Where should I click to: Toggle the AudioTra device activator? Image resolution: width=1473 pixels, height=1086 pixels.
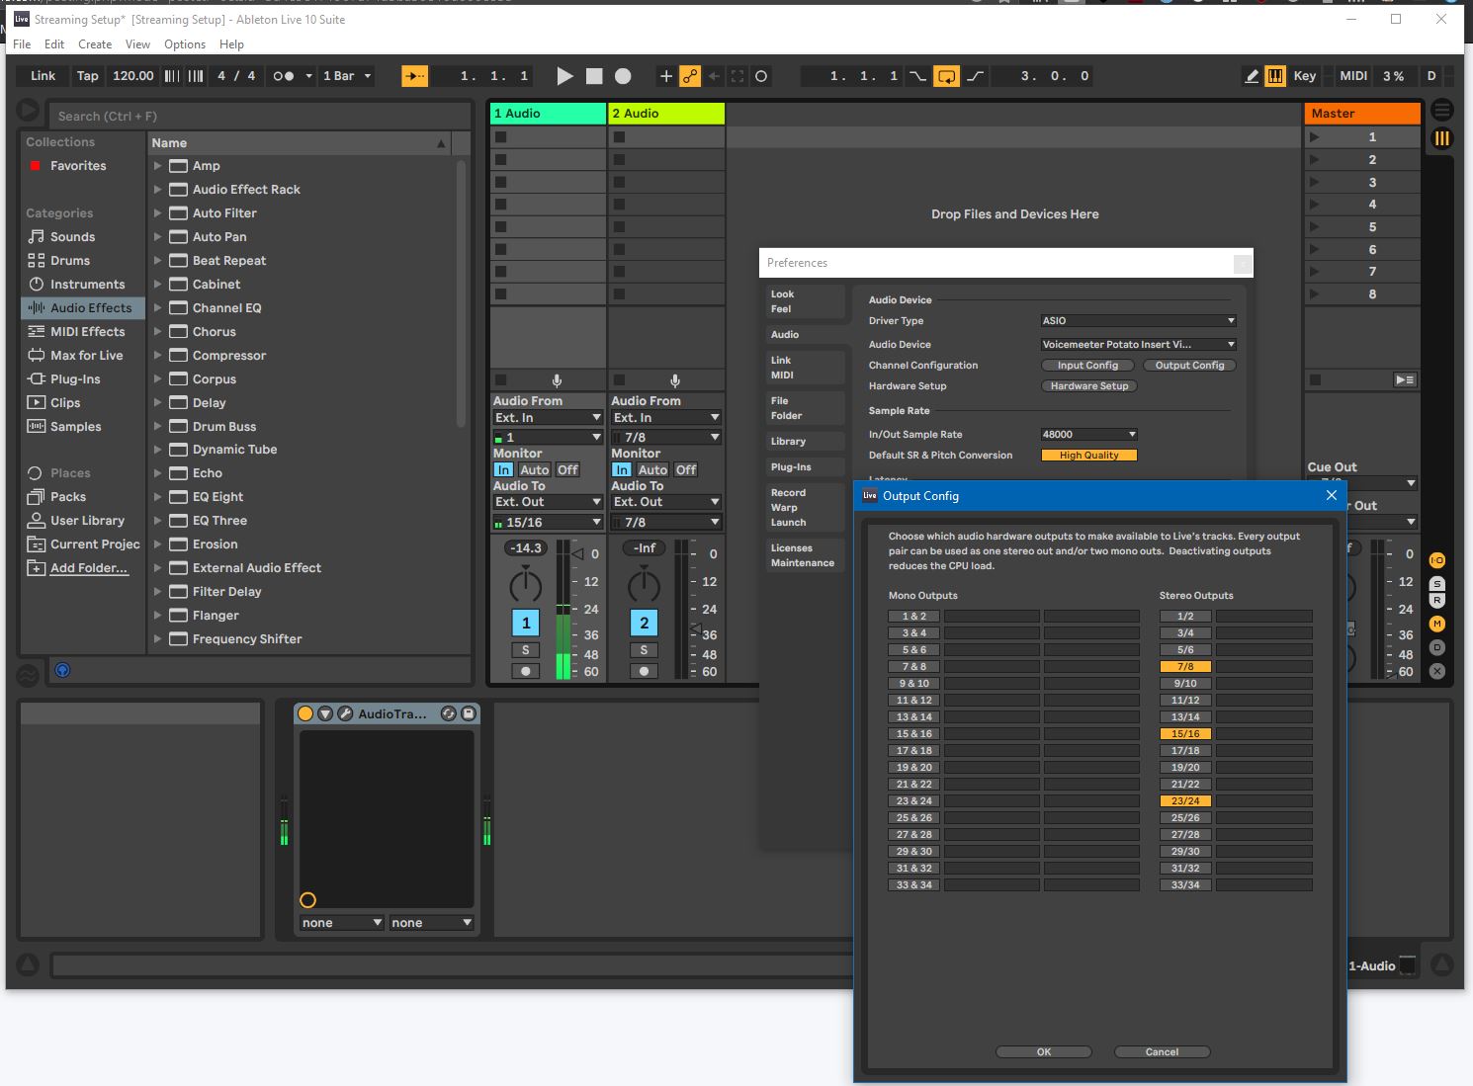[305, 713]
